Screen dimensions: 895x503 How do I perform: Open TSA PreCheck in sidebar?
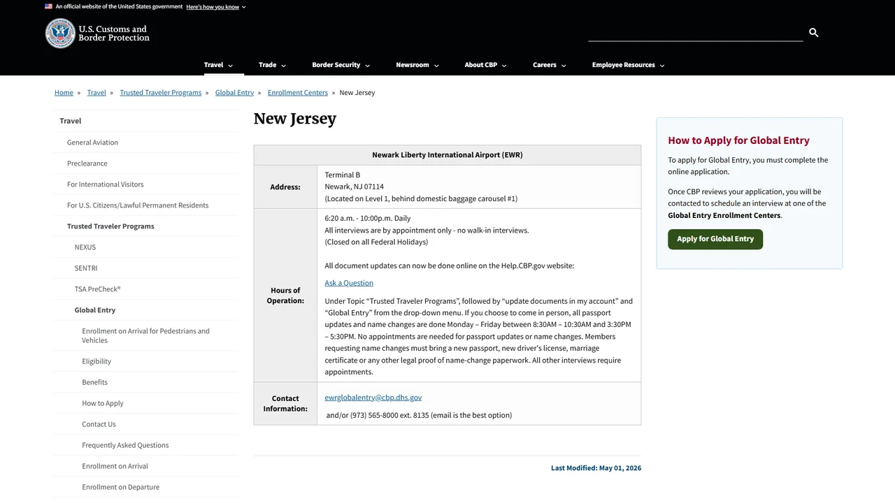click(145, 289)
